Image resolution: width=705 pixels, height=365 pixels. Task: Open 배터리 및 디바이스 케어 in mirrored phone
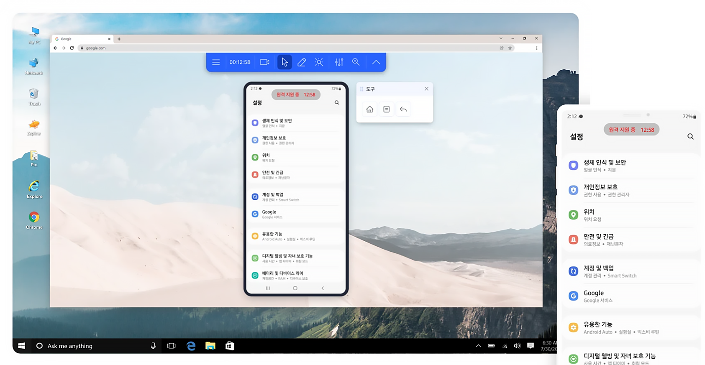pos(296,276)
